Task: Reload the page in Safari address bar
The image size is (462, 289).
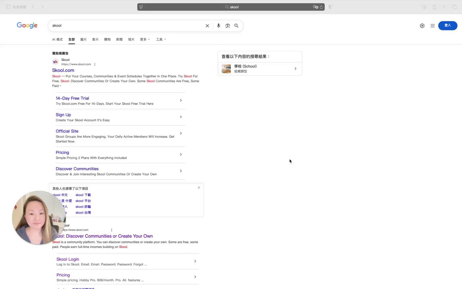Action: (321, 7)
